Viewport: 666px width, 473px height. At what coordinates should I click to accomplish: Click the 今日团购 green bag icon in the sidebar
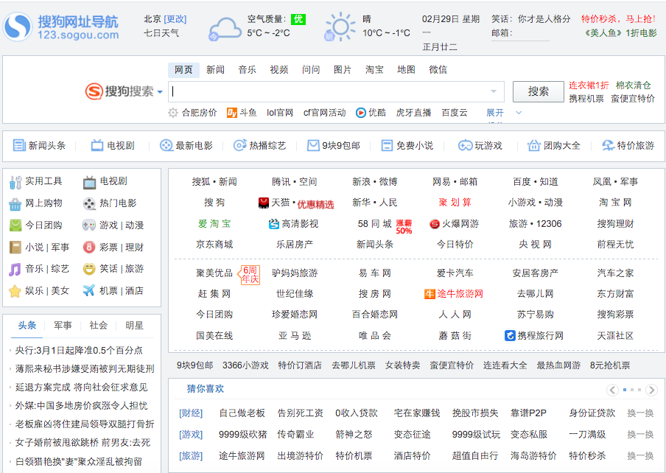(x=15, y=225)
